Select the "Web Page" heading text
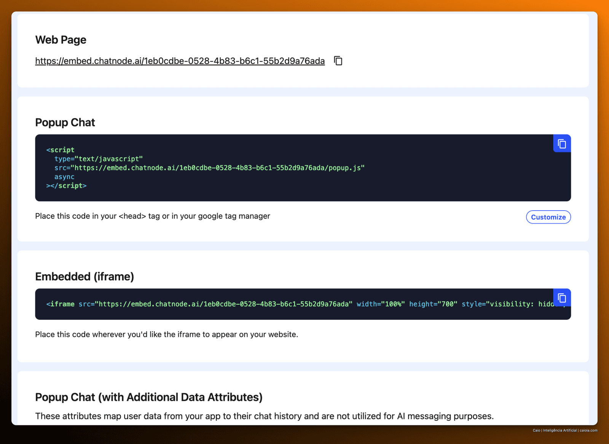 (61, 40)
